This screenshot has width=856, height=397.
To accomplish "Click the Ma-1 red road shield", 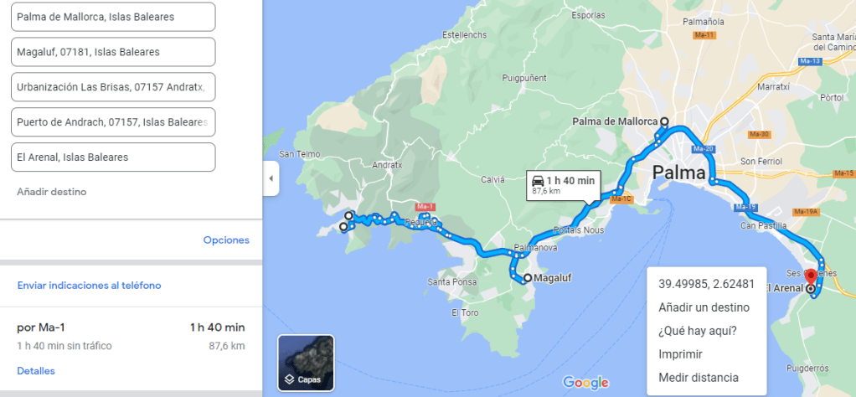I will click(x=424, y=206).
